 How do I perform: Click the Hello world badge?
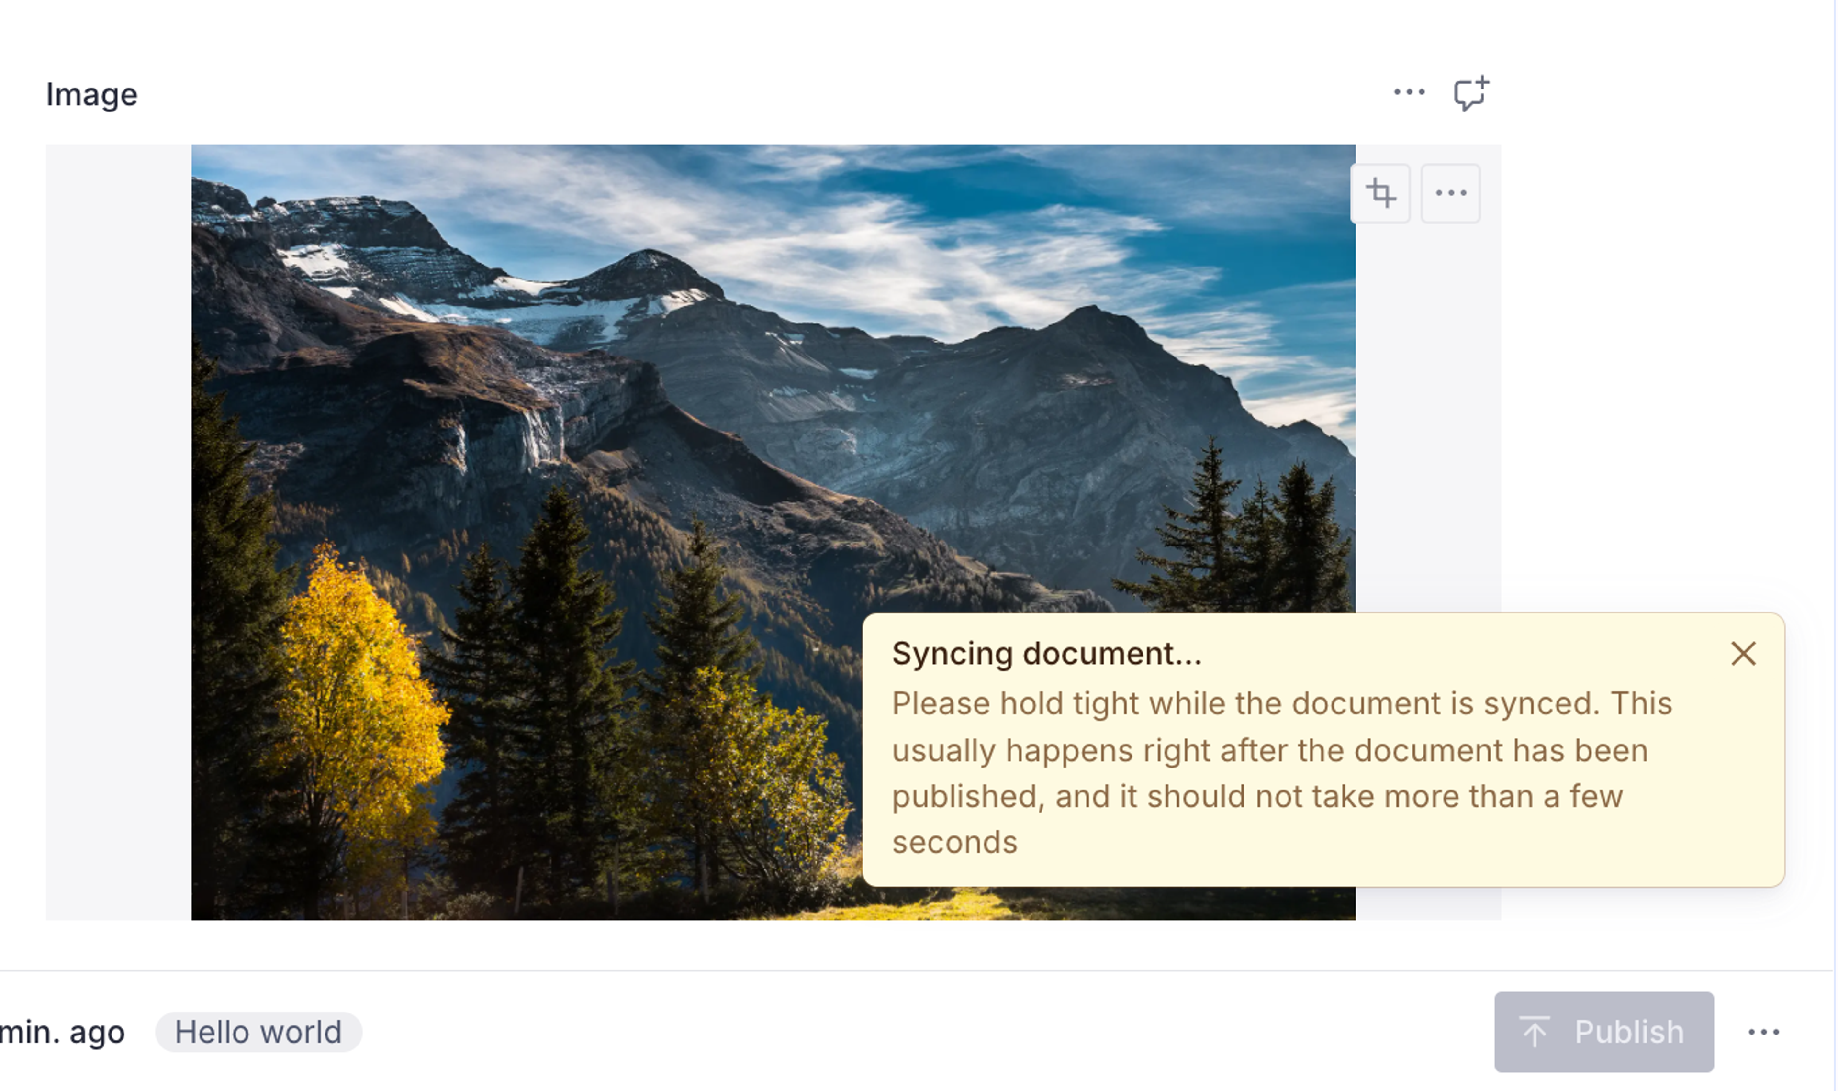coord(258,1032)
